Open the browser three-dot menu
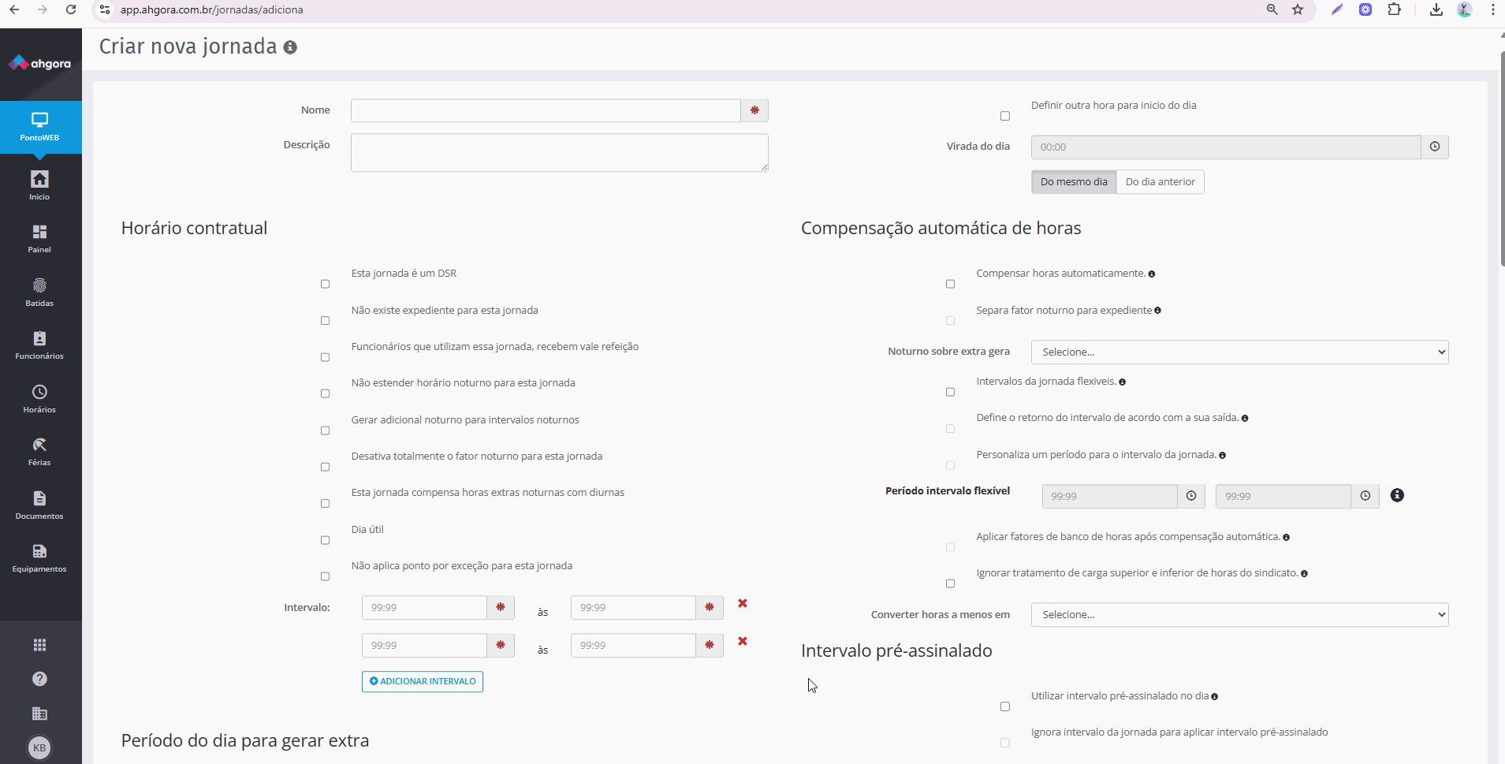The height and width of the screenshot is (764, 1505). point(1492,9)
